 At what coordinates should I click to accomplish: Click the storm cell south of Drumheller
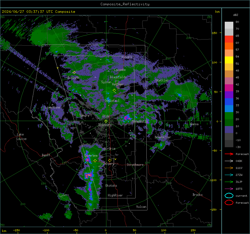click(x=161, y=145)
